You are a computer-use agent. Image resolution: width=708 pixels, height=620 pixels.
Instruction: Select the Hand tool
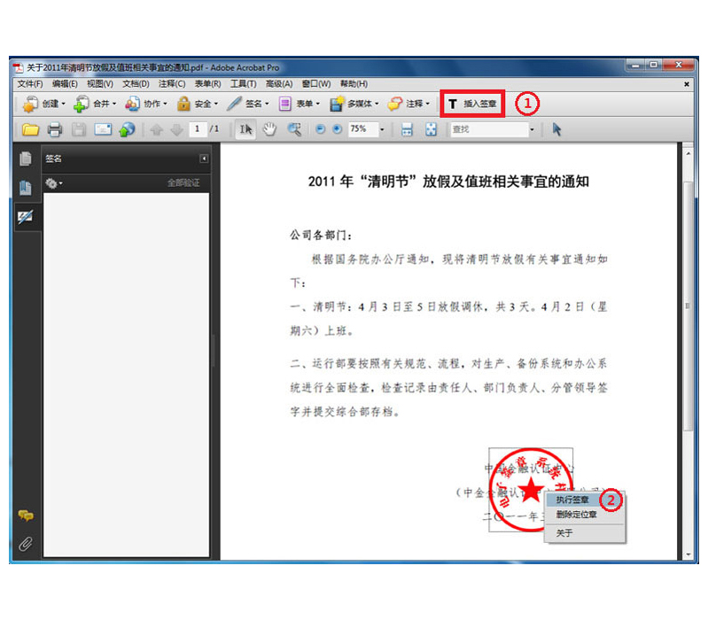pyautogui.click(x=269, y=129)
